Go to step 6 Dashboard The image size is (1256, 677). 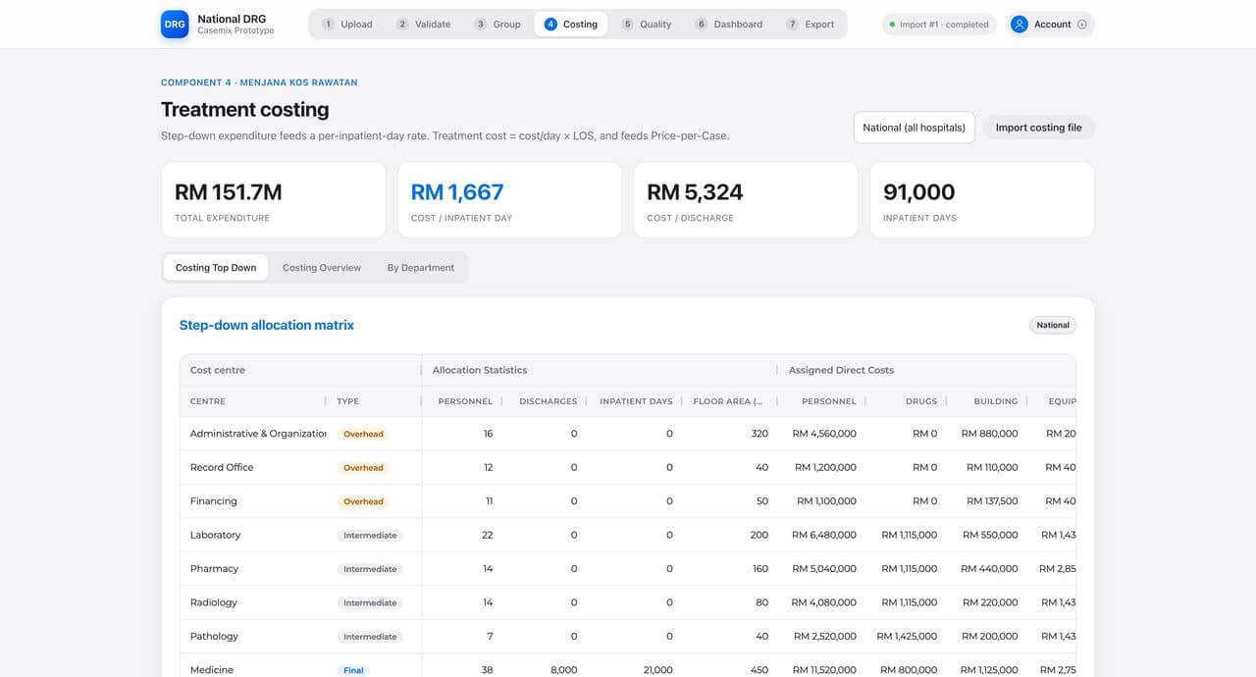[729, 25]
